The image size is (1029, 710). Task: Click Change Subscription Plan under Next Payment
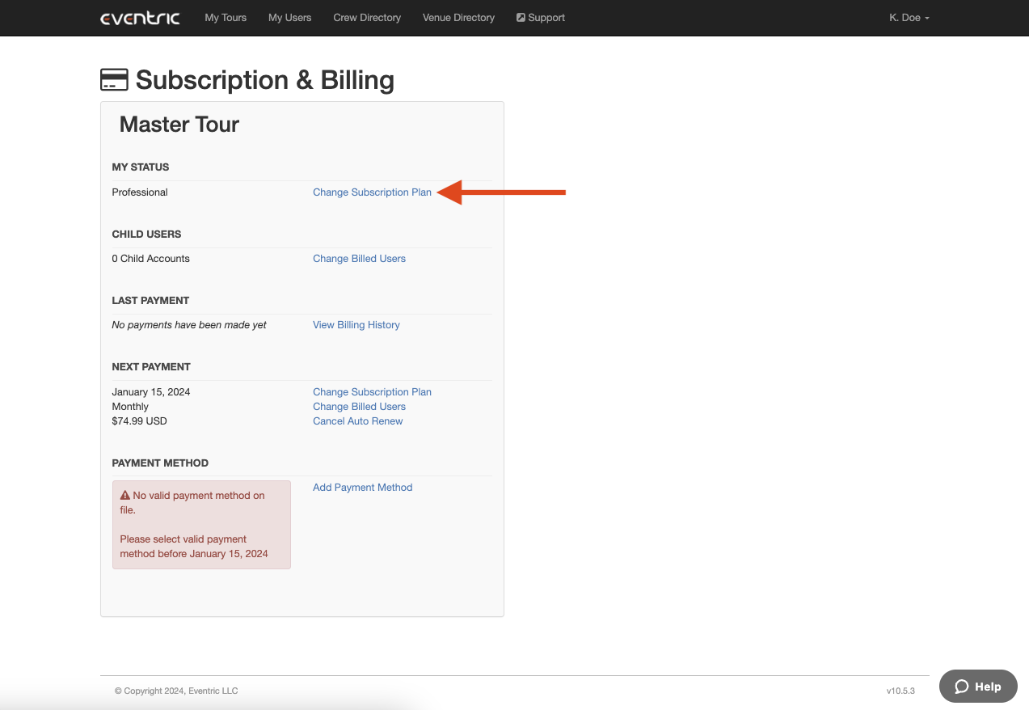tap(372, 392)
